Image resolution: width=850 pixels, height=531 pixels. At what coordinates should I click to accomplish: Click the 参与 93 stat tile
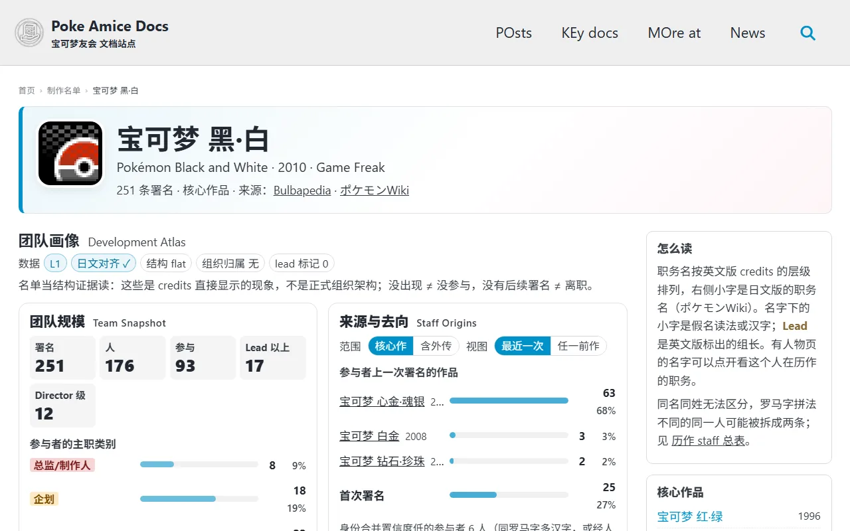203,358
